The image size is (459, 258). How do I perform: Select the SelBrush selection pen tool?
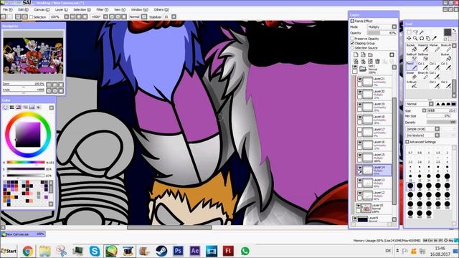412,57
